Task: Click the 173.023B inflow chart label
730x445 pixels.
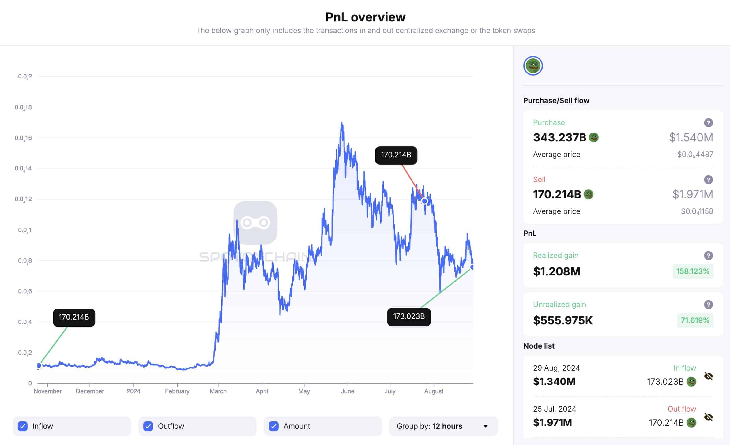Action: [x=409, y=316]
